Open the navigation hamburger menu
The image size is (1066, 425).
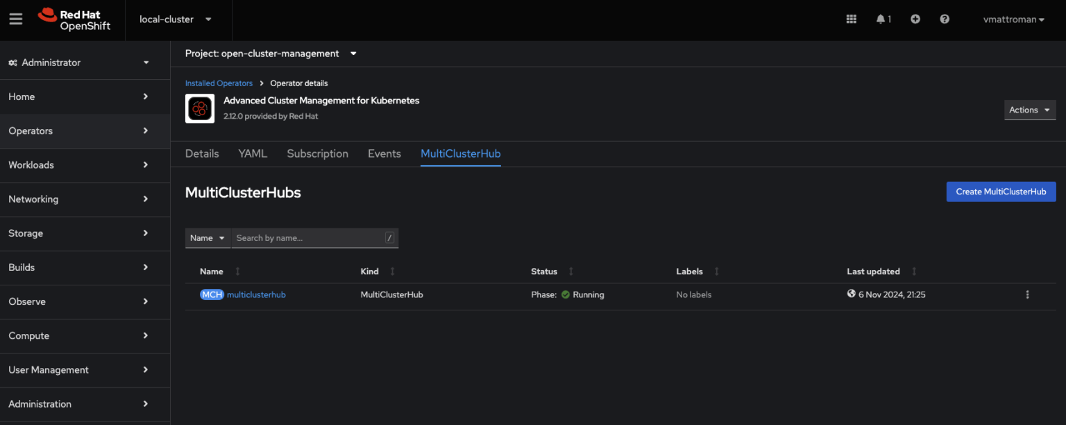(15, 19)
